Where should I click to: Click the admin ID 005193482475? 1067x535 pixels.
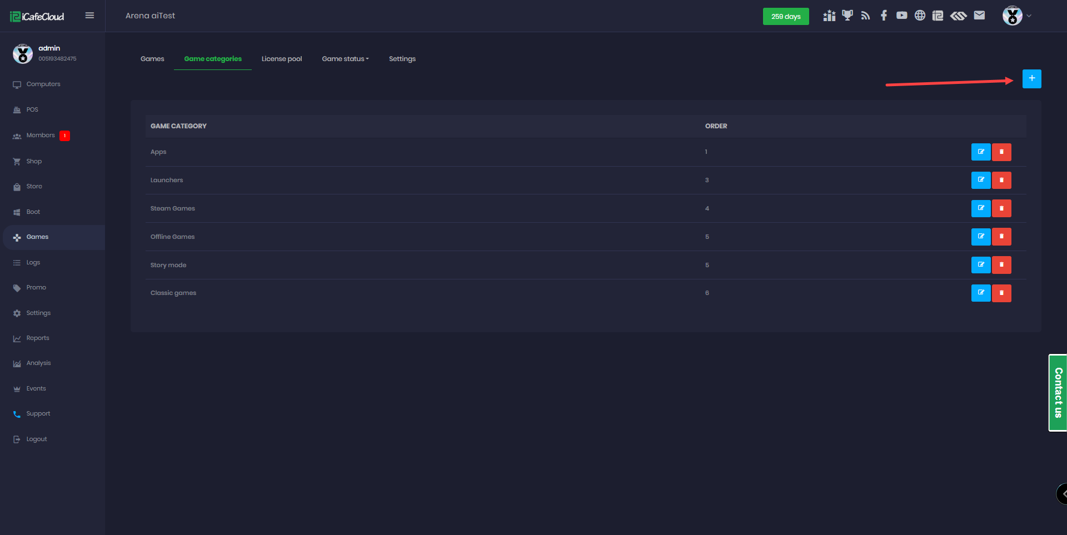57,58
